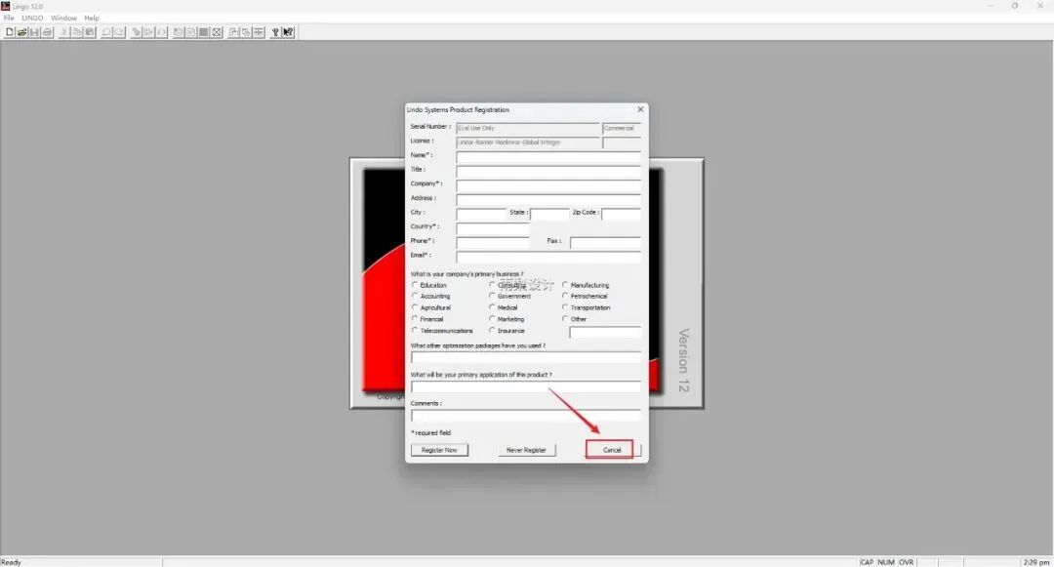Image resolution: width=1054 pixels, height=567 pixels.
Task: Open the Help menu
Action: tap(92, 19)
